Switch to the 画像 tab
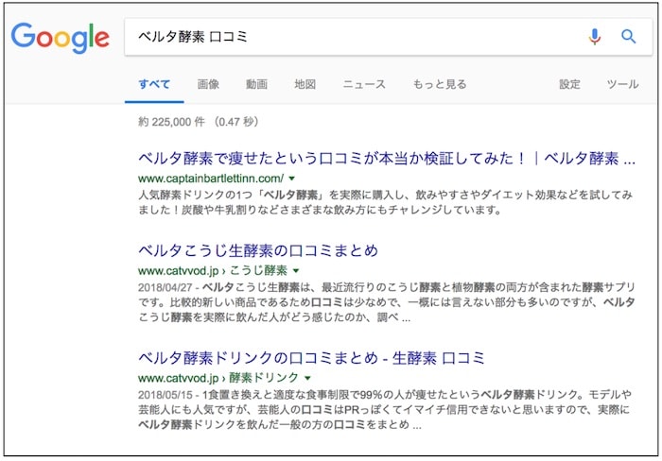Viewport: 662px width, 461px height. [208, 84]
